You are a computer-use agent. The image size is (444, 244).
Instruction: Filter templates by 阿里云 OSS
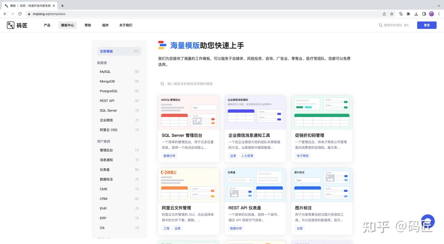pyautogui.click(x=119, y=130)
